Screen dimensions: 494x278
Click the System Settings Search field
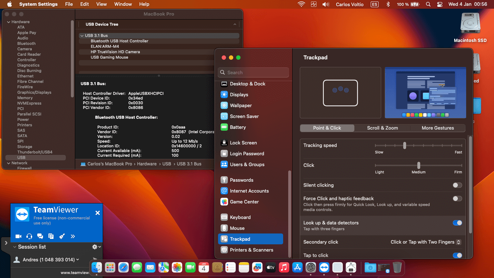[x=254, y=72]
